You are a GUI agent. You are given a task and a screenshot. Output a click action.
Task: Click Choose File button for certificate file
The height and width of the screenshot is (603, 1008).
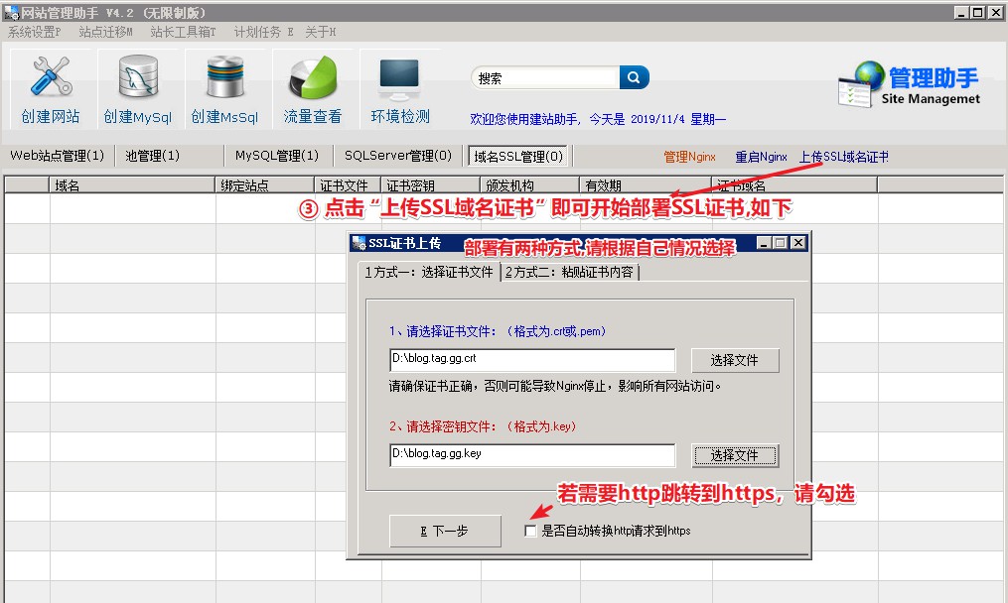735,360
